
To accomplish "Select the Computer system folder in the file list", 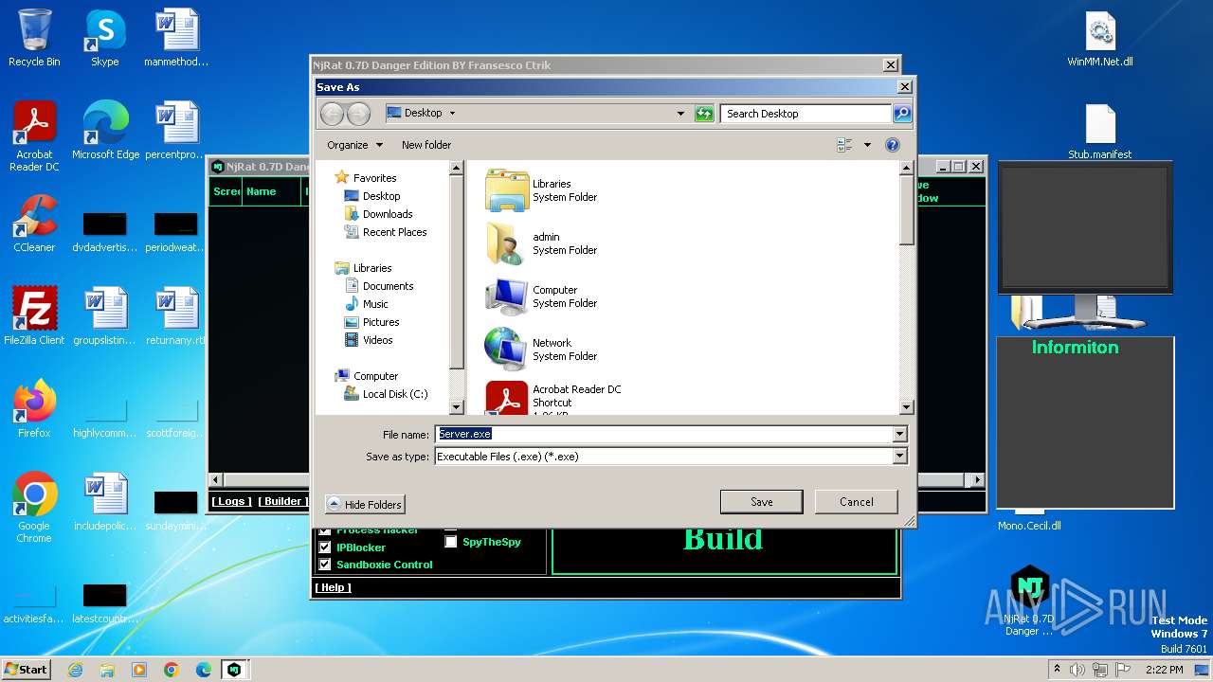I will pyautogui.click(x=541, y=296).
